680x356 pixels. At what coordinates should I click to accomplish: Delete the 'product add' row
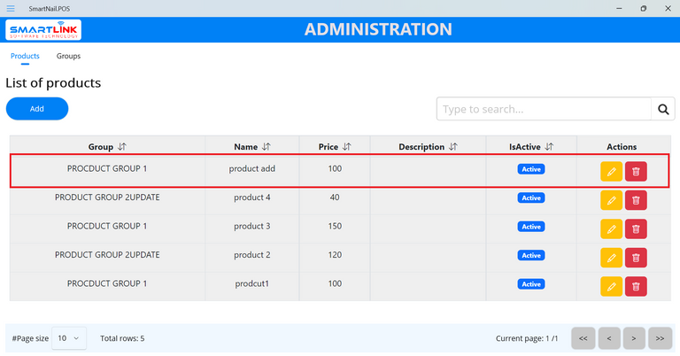pyautogui.click(x=636, y=171)
